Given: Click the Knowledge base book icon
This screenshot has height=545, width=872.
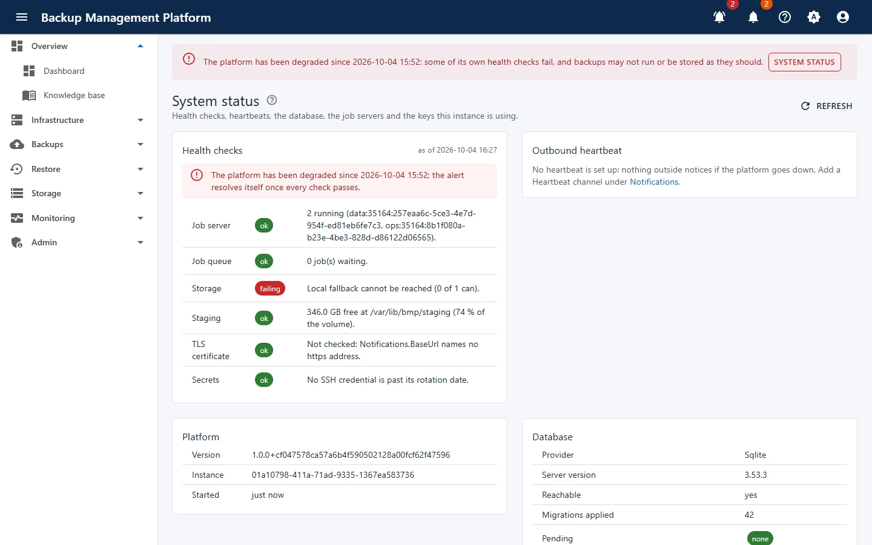Looking at the screenshot, I should tap(29, 95).
